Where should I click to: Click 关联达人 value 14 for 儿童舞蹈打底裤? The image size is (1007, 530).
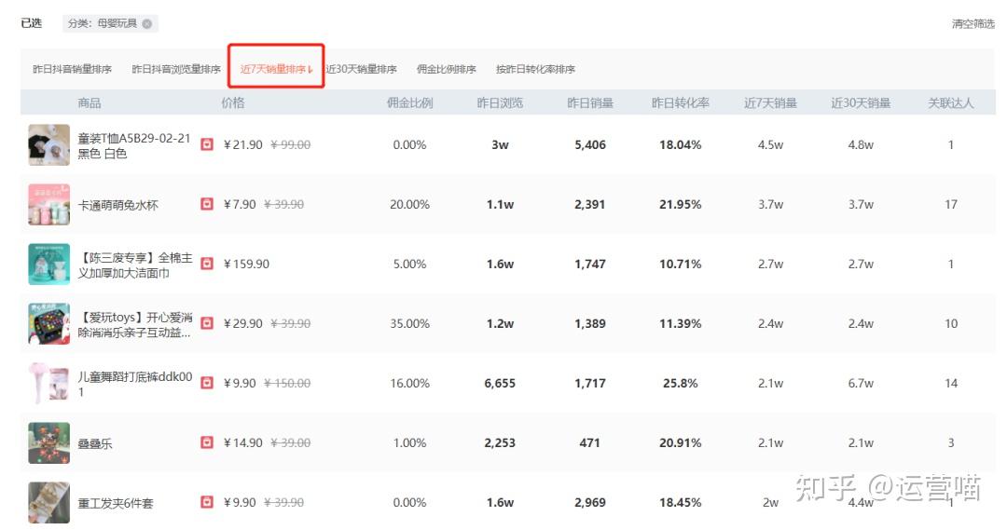pyautogui.click(x=950, y=383)
